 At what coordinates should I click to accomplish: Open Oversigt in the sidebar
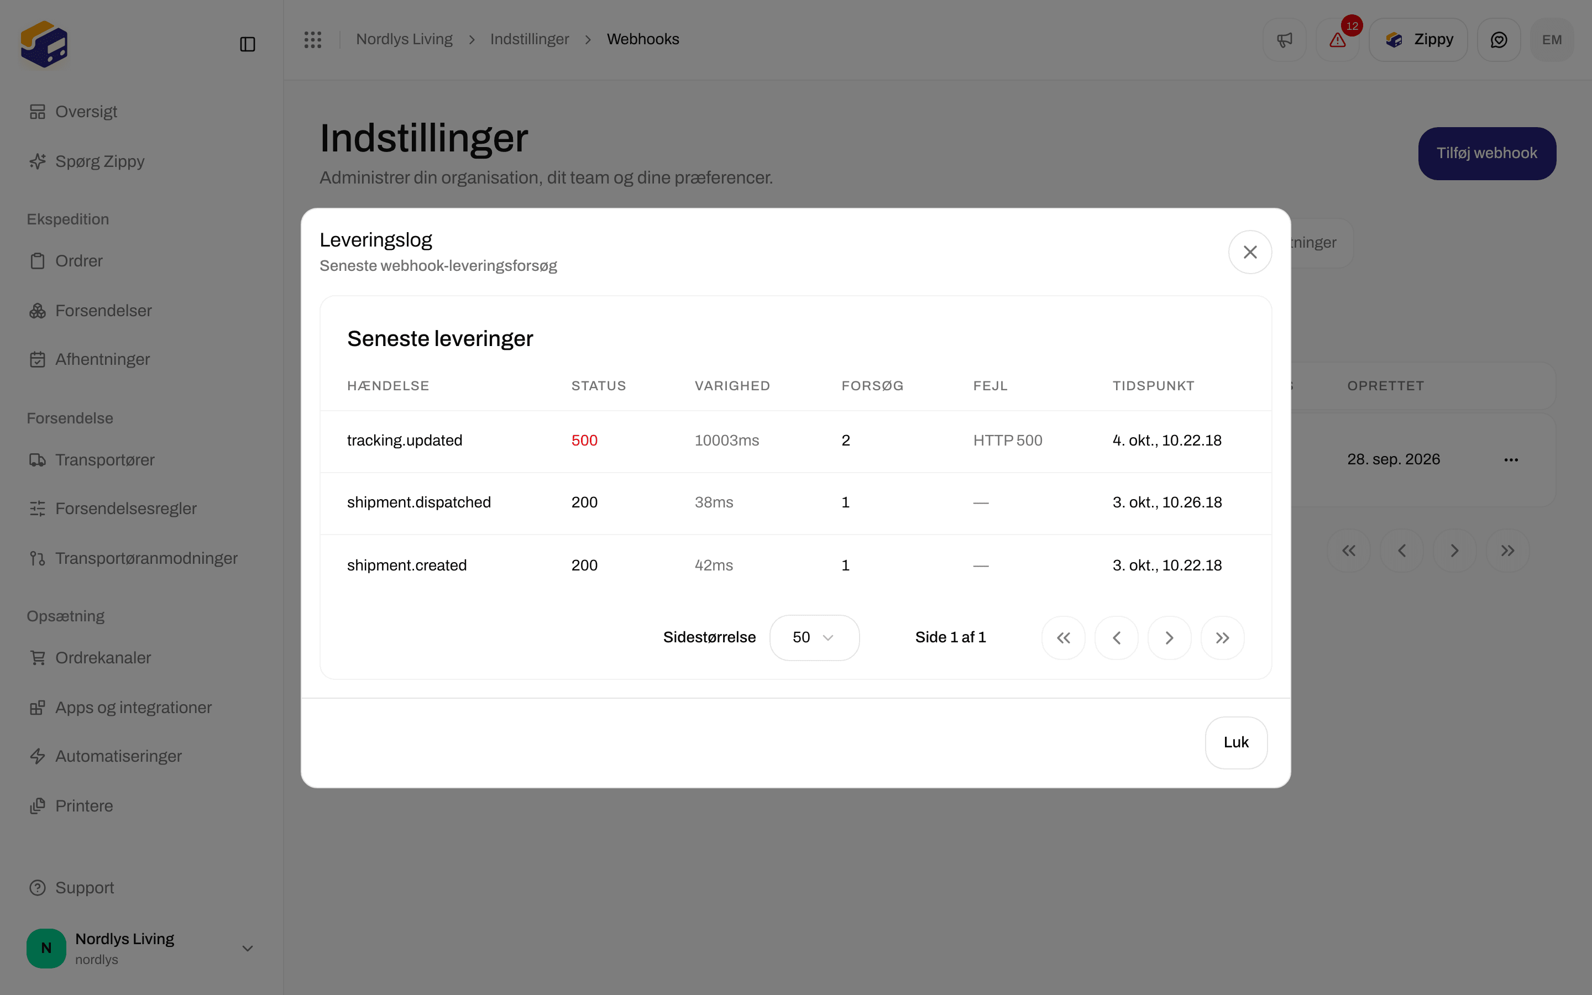tap(142, 112)
